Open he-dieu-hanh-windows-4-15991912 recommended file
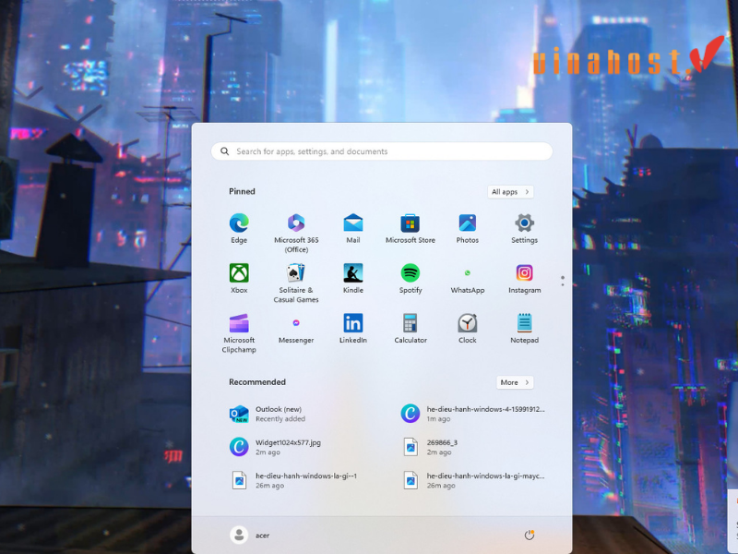This screenshot has height=554, width=738. click(473, 414)
